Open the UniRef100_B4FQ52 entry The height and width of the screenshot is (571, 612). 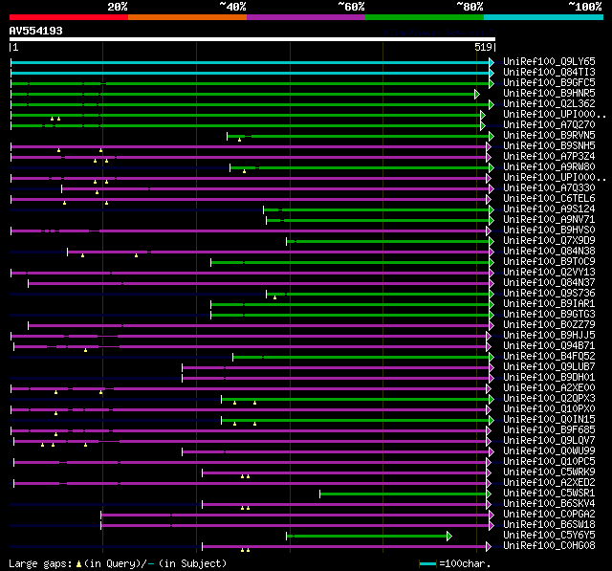549,356
